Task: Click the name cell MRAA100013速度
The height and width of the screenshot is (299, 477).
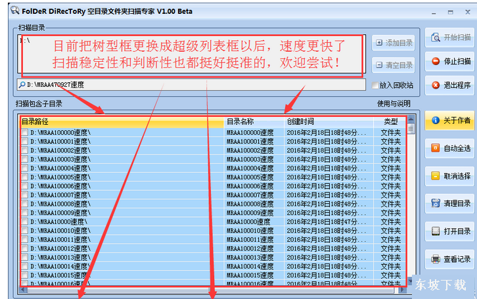Action: [250, 257]
